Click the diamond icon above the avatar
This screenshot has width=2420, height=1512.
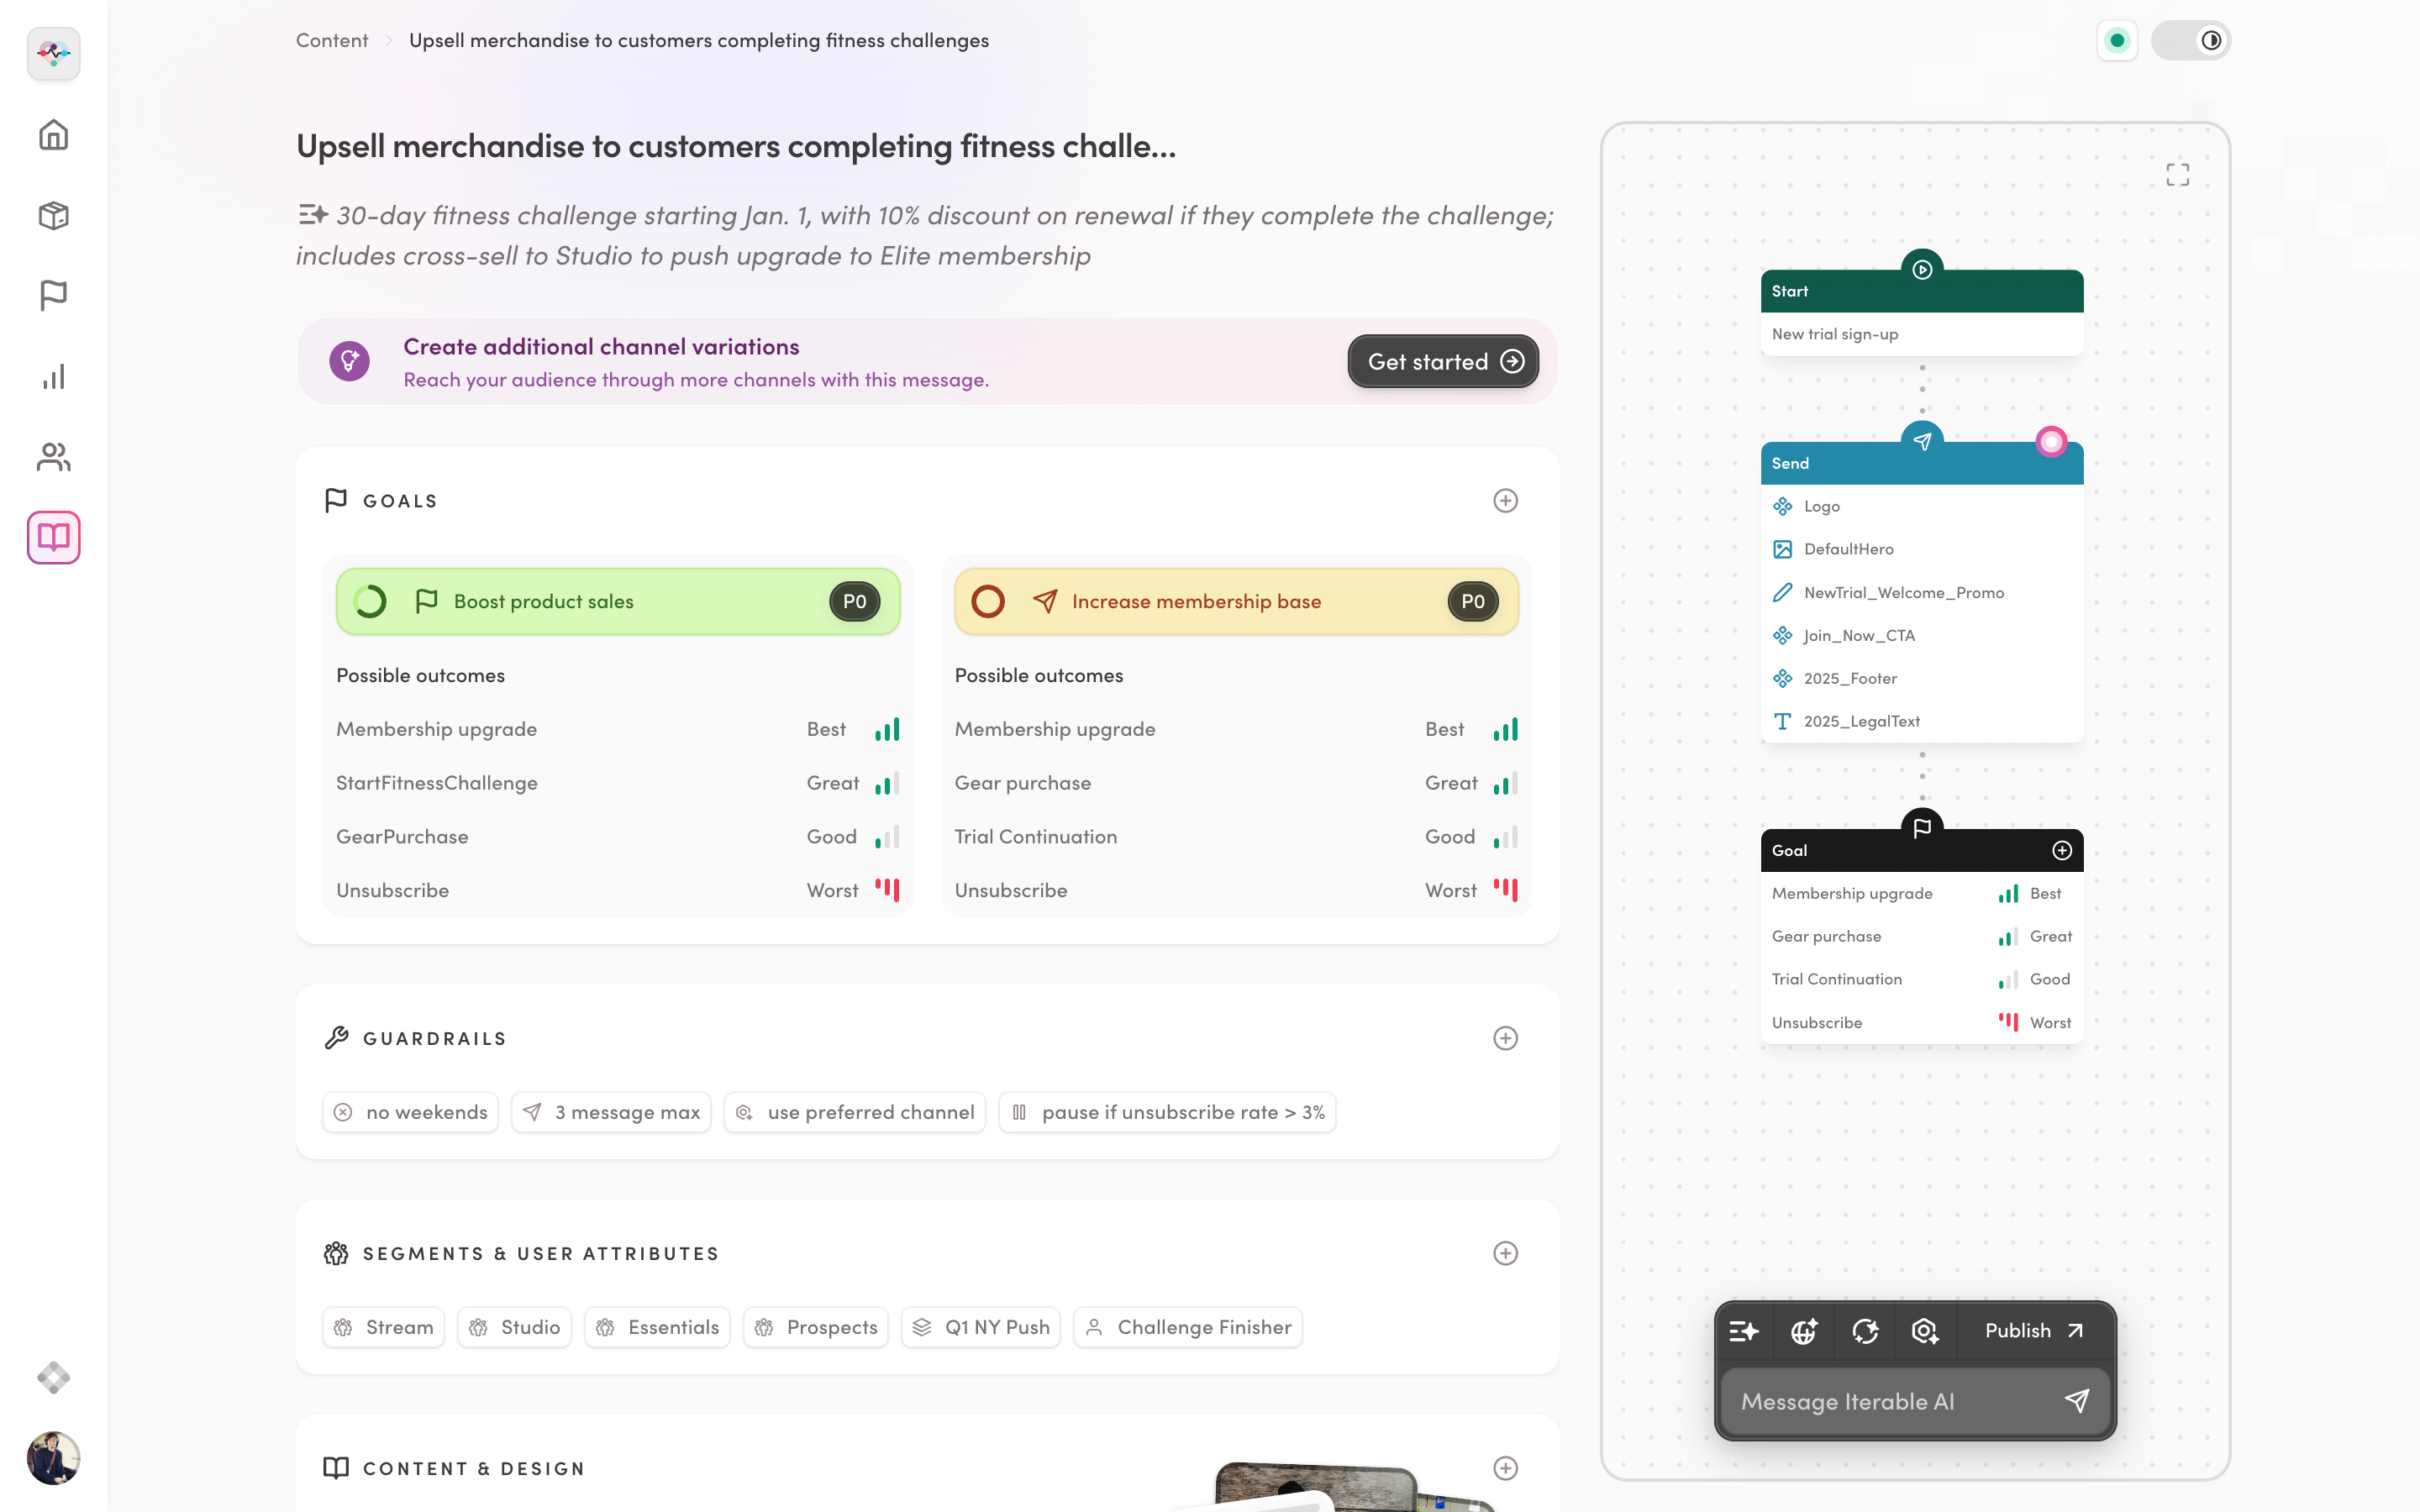click(54, 1378)
